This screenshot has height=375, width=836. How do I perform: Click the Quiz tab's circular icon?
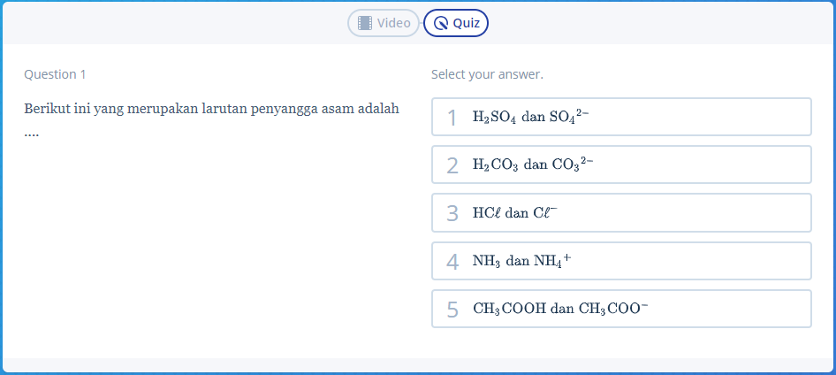[x=441, y=24]
